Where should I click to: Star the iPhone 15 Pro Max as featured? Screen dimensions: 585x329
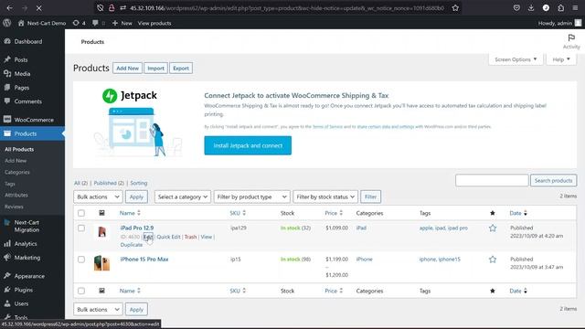click(x=493, y=260)
